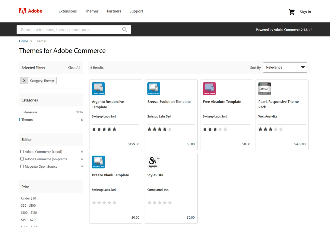
Task: Click inside the search extensions input field
Action: (x=69, y=29)
